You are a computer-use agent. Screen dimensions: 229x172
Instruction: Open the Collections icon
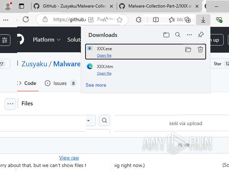pyautogui.click(x=187, y=20)
